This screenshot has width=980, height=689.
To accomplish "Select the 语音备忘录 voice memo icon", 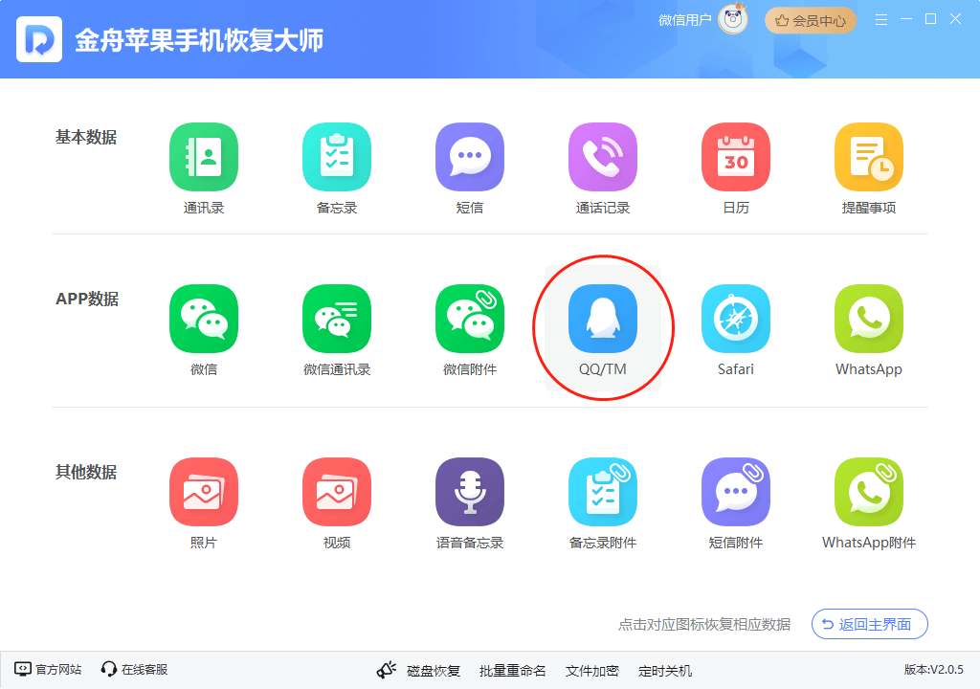I will coord(470,492).
